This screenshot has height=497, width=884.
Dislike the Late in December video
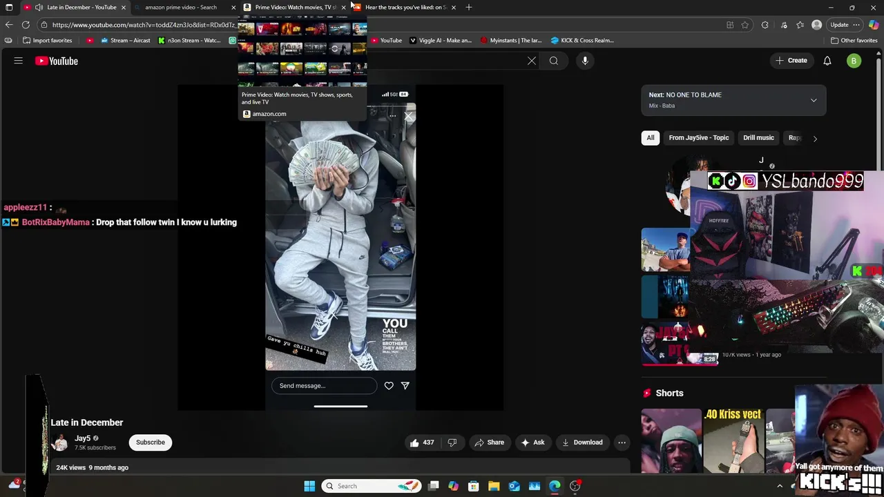[452, 442]
